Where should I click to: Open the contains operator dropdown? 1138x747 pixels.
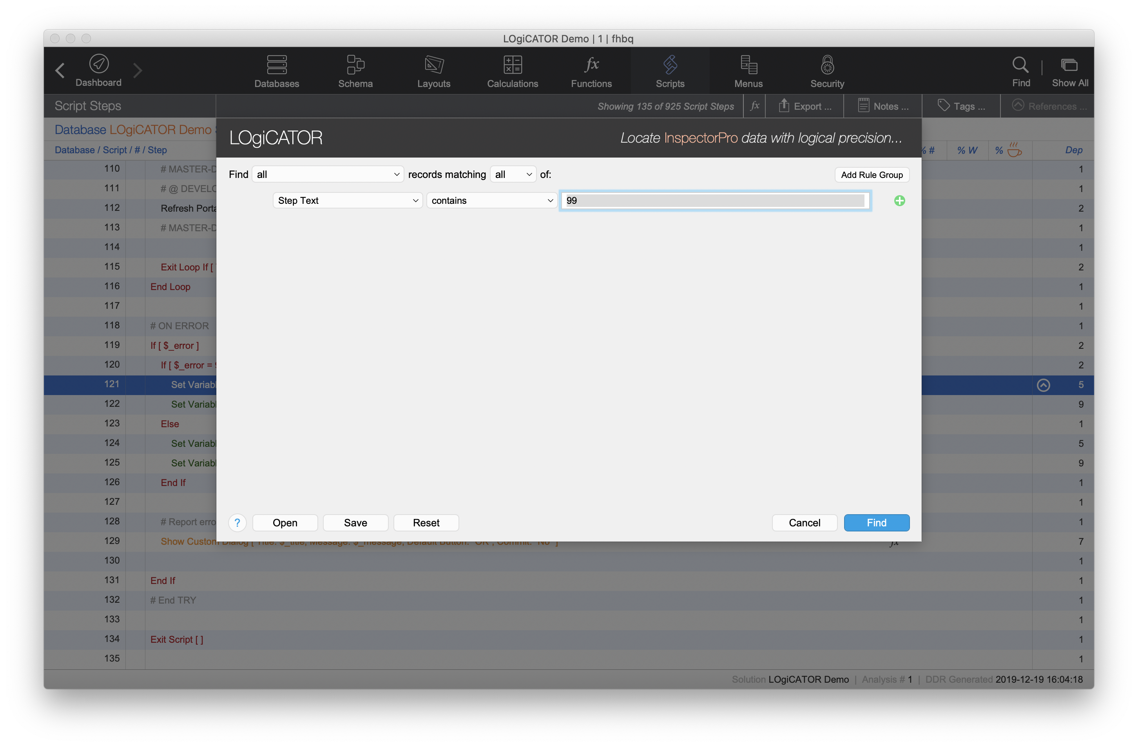pos(491,200)
